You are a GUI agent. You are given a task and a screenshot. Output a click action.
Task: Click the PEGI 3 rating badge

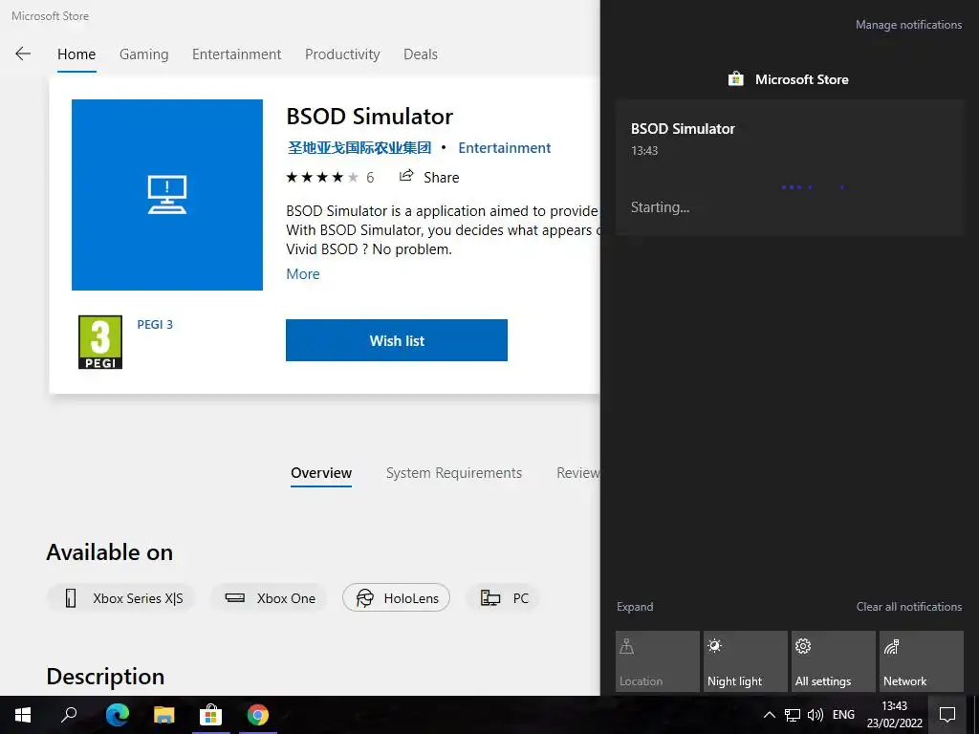tap(99, 342)
